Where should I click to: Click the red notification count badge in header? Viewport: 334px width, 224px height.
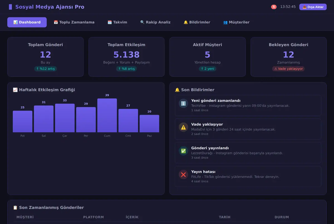(x=274, y=7)
